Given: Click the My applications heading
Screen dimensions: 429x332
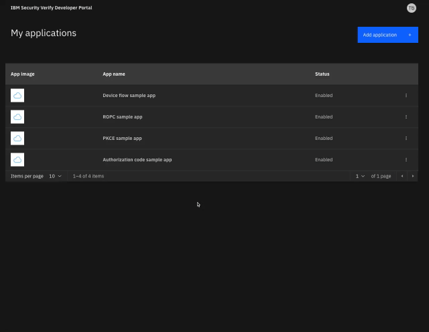Looking at the screenshot, I should click(44, 33).
